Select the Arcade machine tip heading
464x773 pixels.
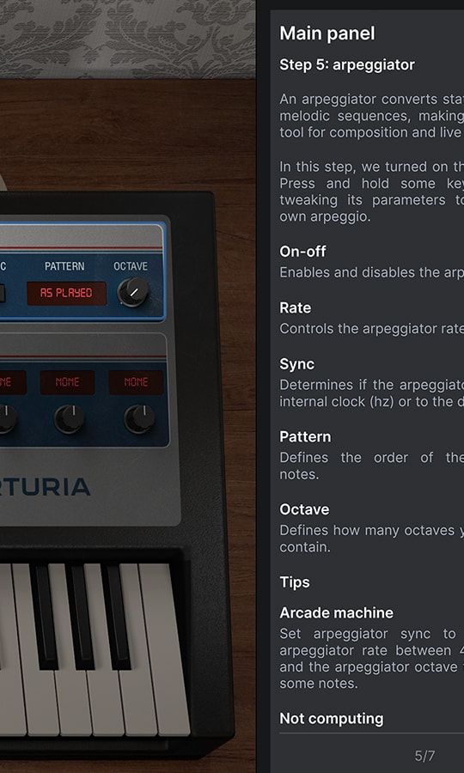tap(336, 612)
